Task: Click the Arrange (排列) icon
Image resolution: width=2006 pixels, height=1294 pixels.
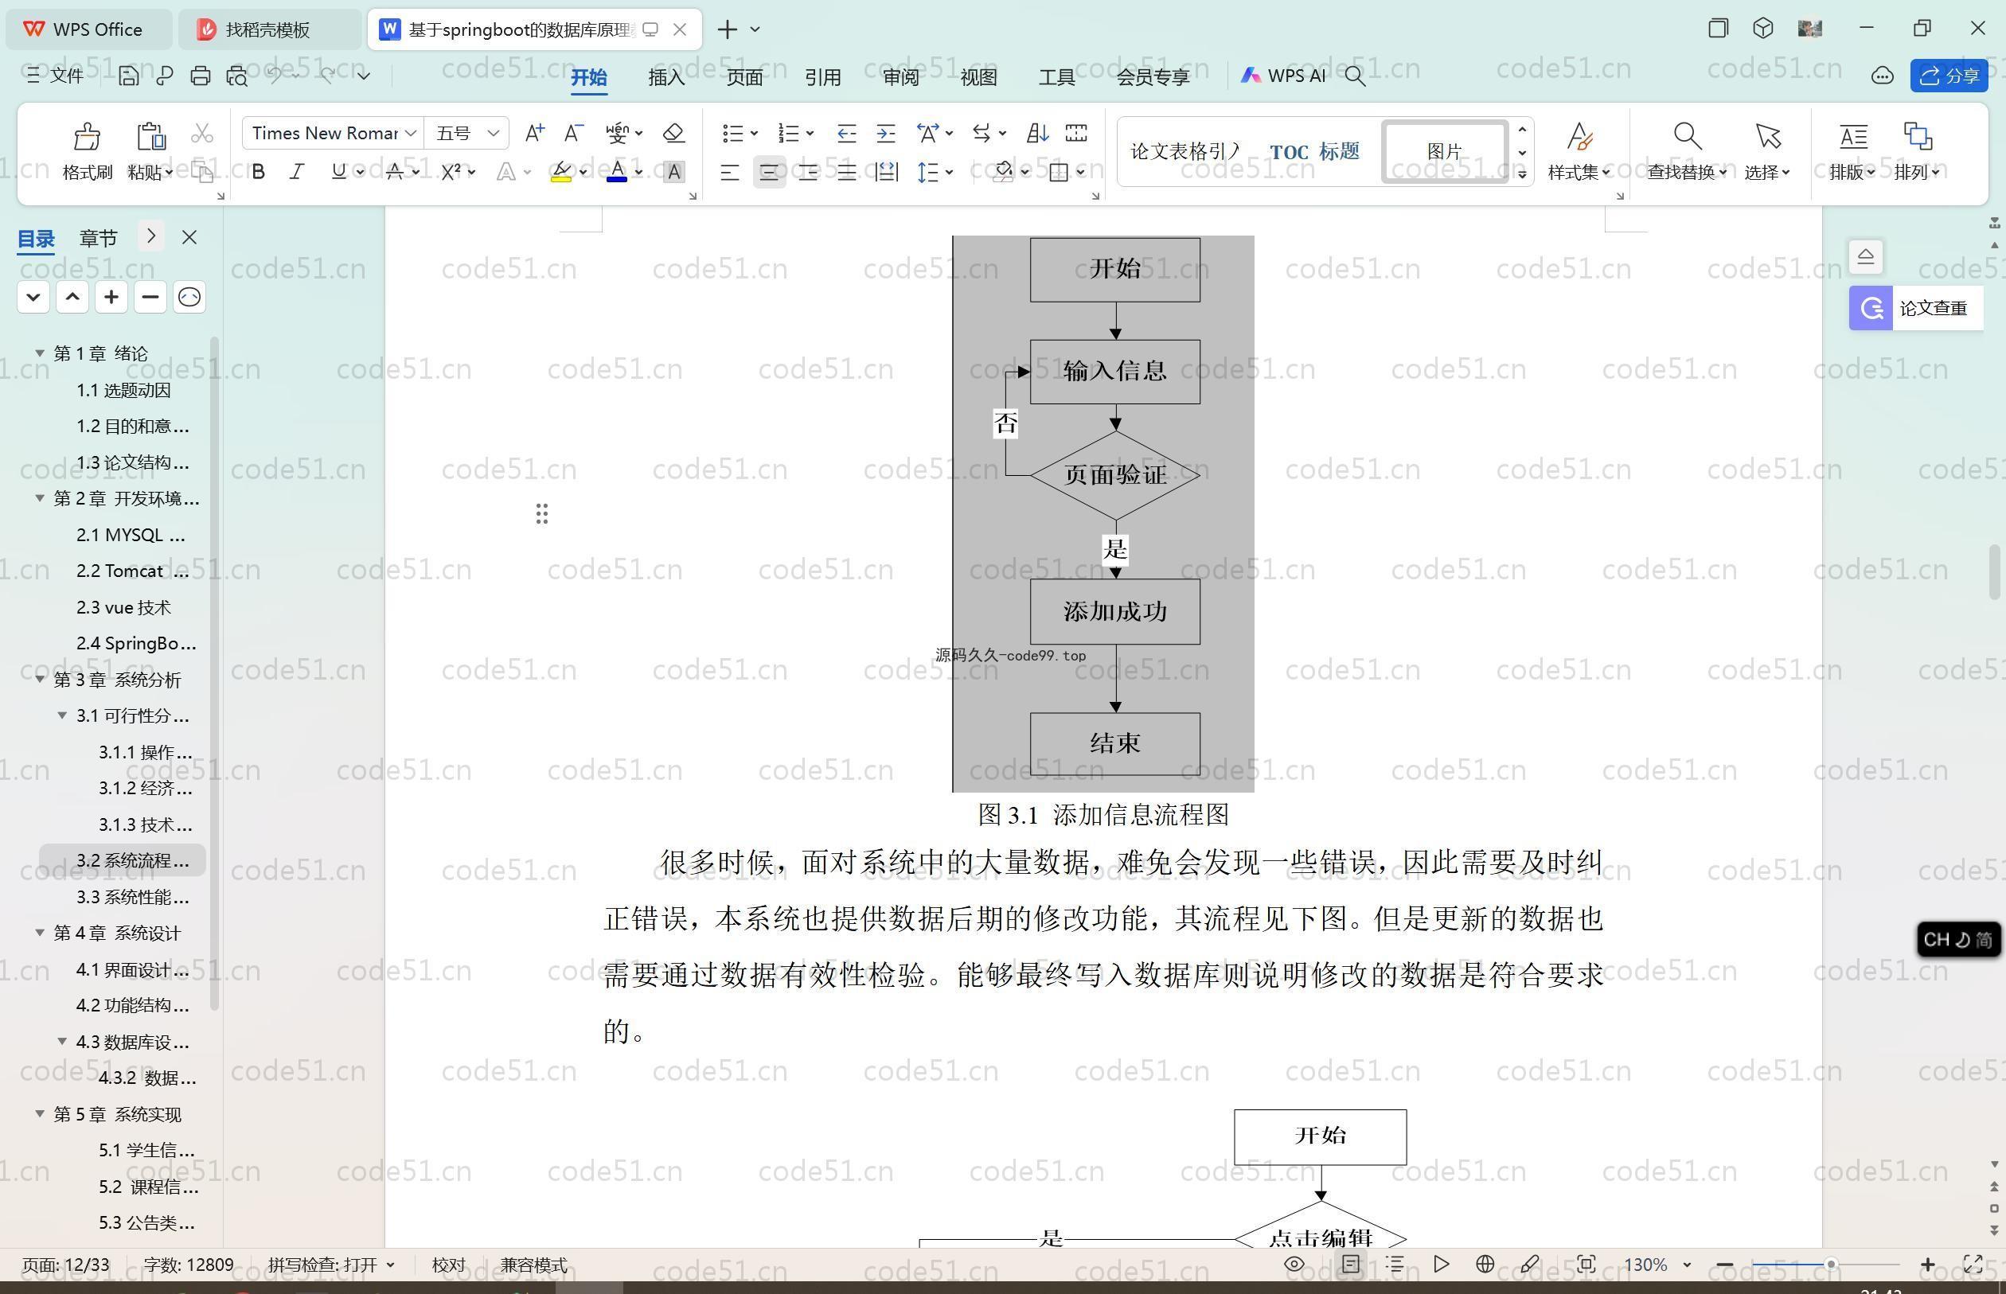Action: (x=1917, y=135)
